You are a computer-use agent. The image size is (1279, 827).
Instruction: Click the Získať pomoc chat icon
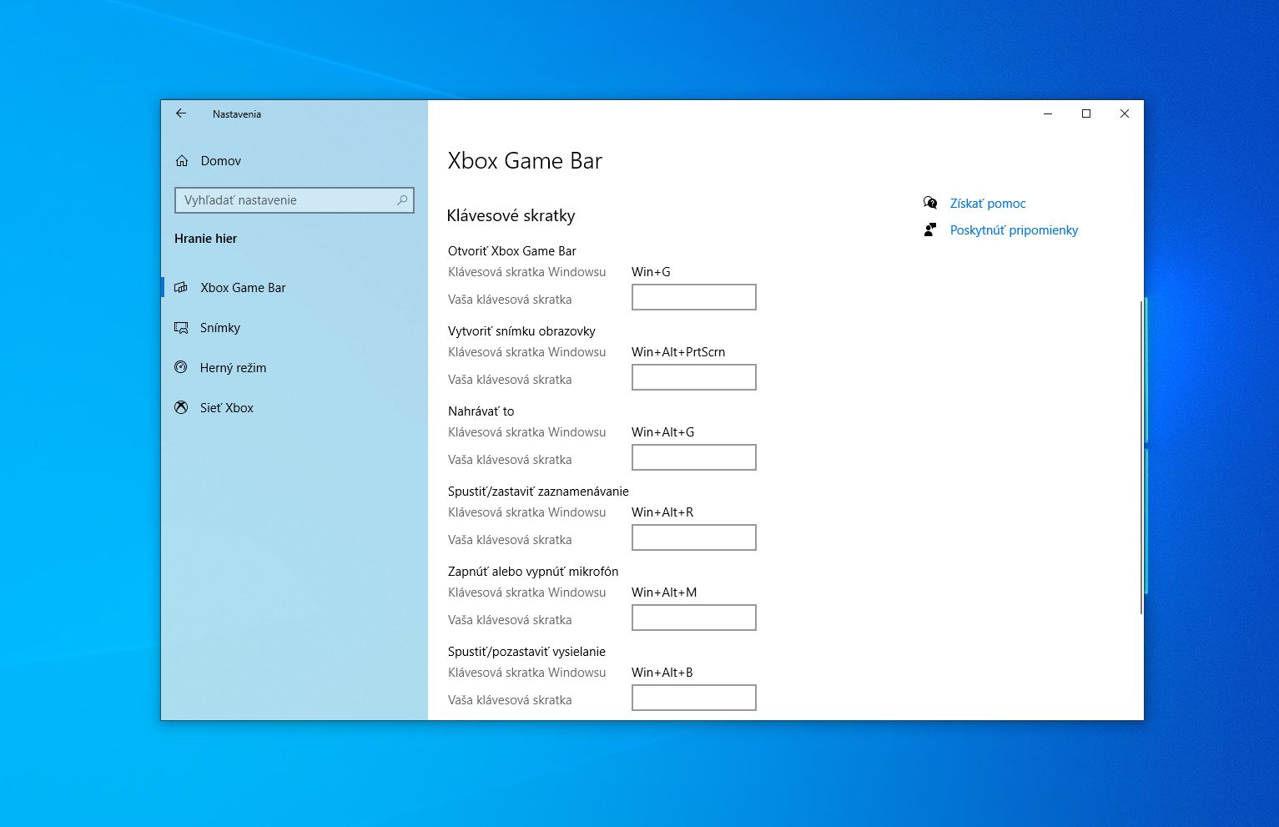930,203
